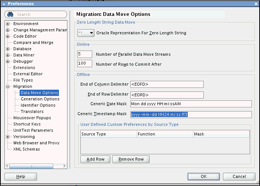The width and height of the screenshot is (260, 186).
Task: Confirm preferences with OK button
Action: (204, 176)
